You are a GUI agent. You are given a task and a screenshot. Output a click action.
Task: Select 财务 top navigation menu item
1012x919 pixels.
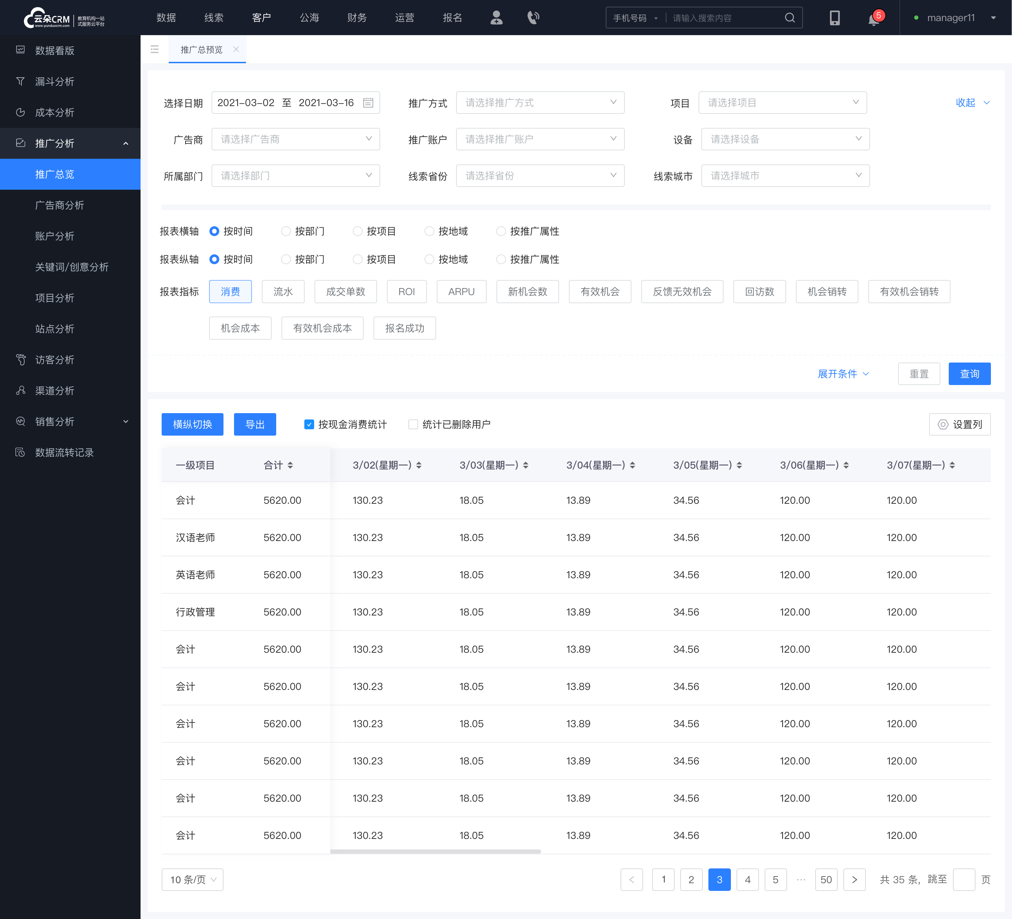pos(356,18)
